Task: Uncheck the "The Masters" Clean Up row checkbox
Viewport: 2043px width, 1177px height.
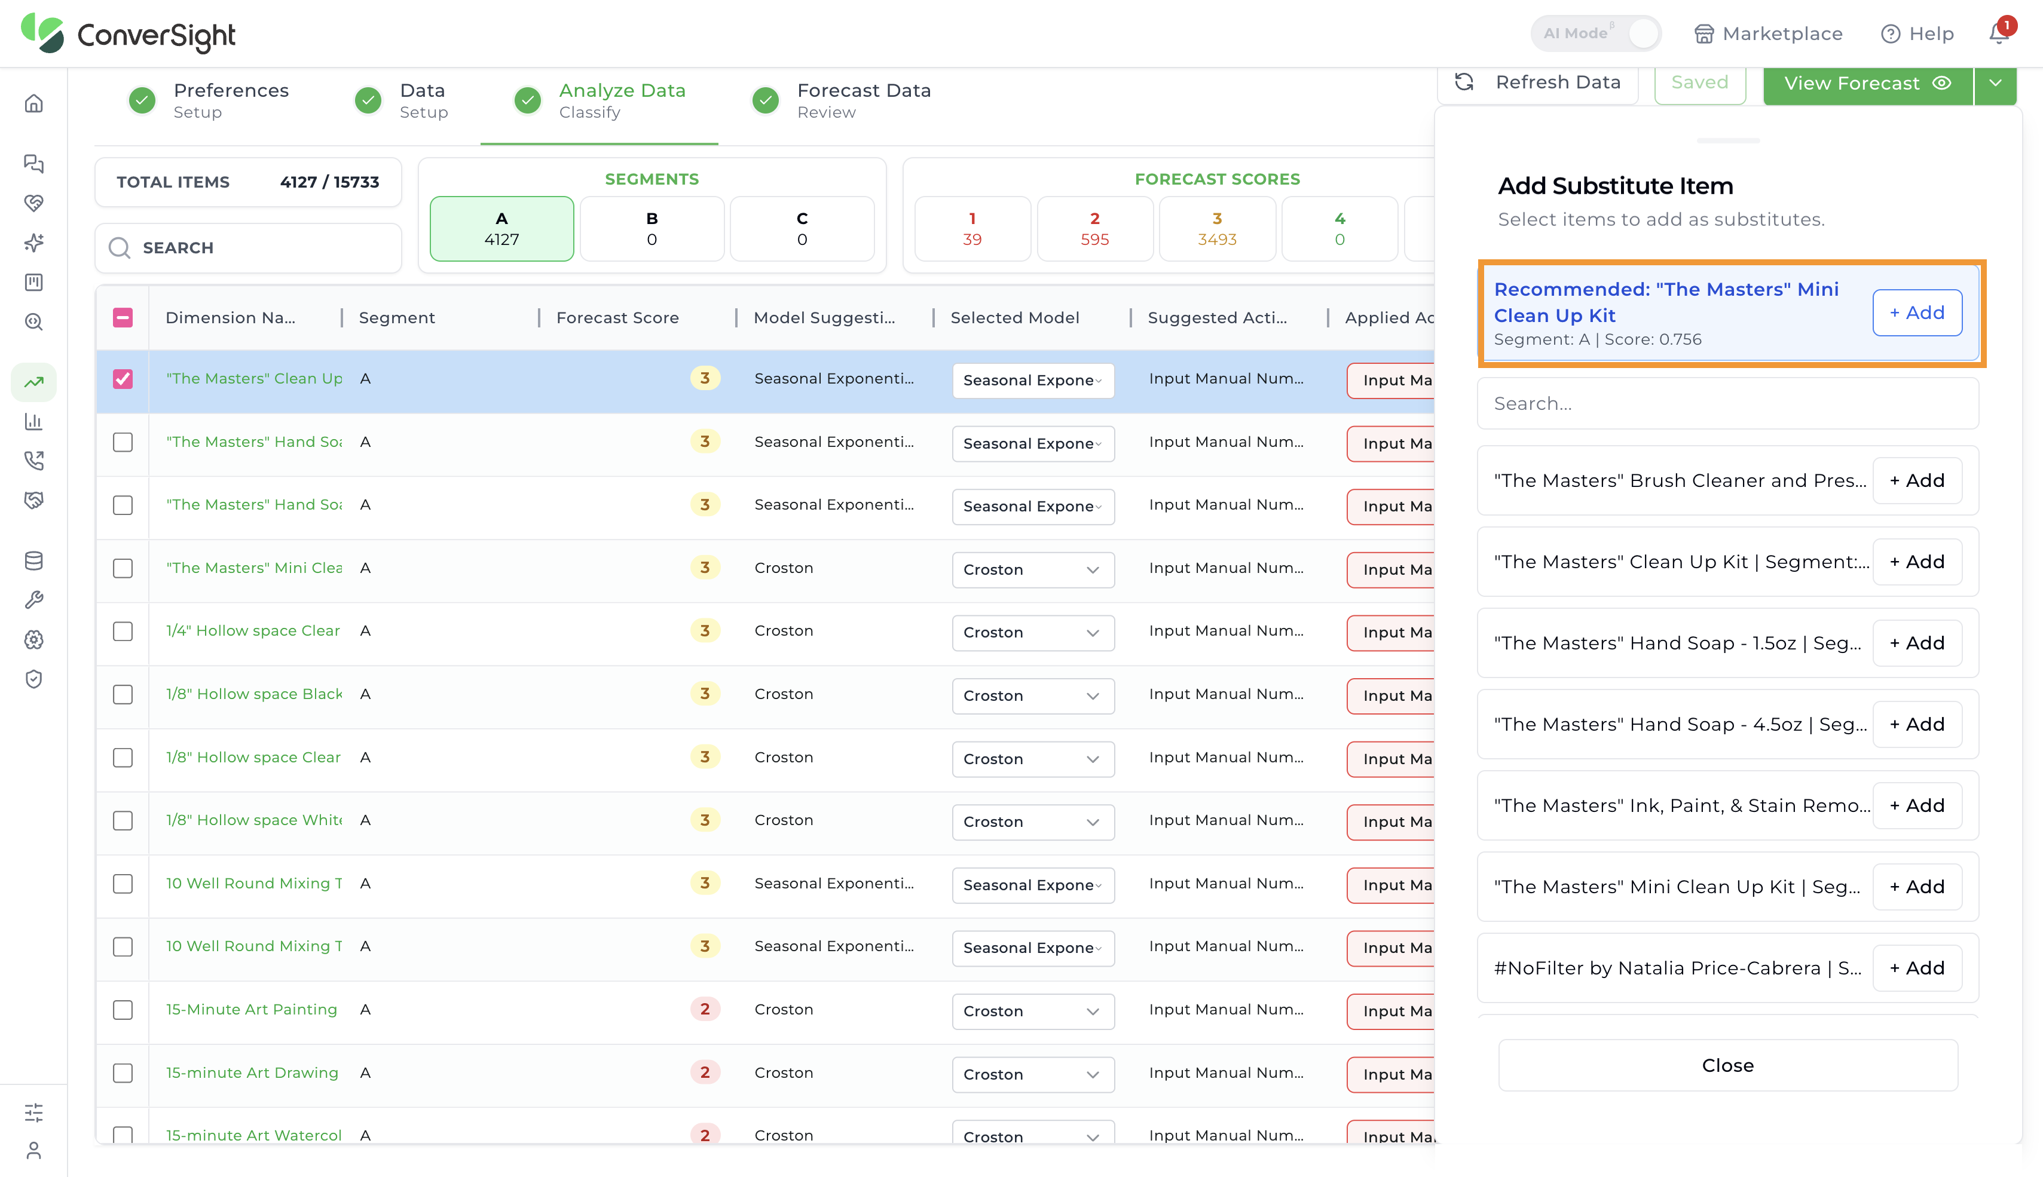Action: (x=123, y=379)
